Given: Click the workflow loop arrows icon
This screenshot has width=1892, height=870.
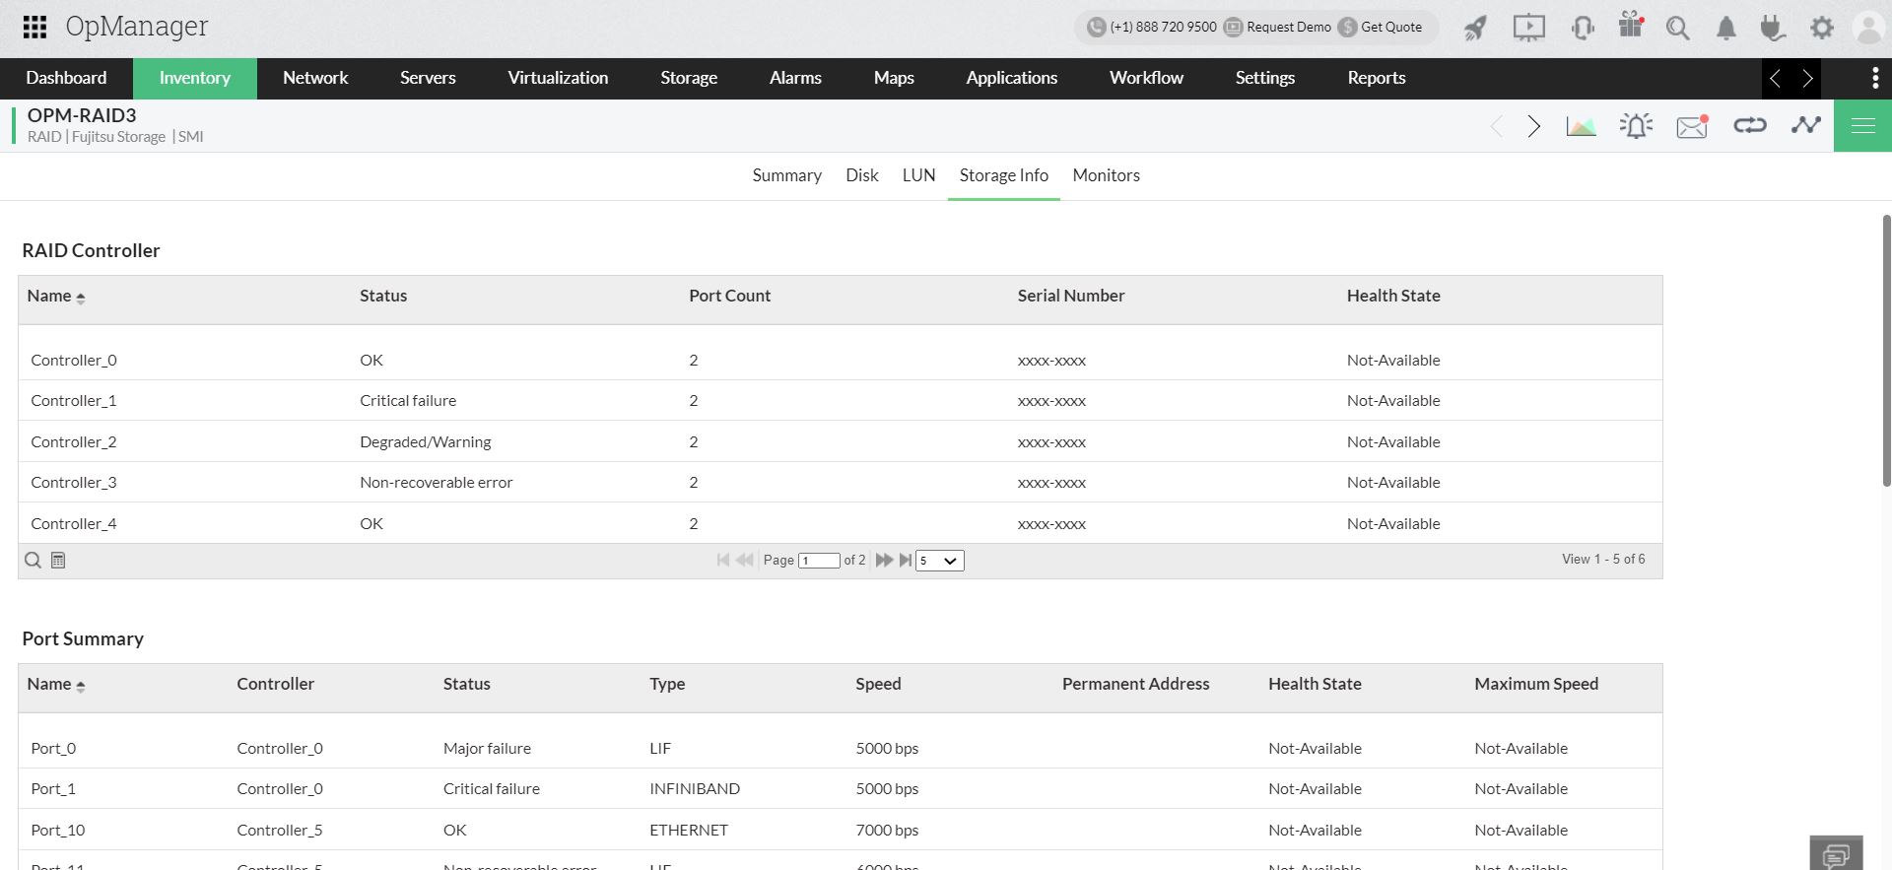Looking at the screenshot, I should [x=1749, y=125].
